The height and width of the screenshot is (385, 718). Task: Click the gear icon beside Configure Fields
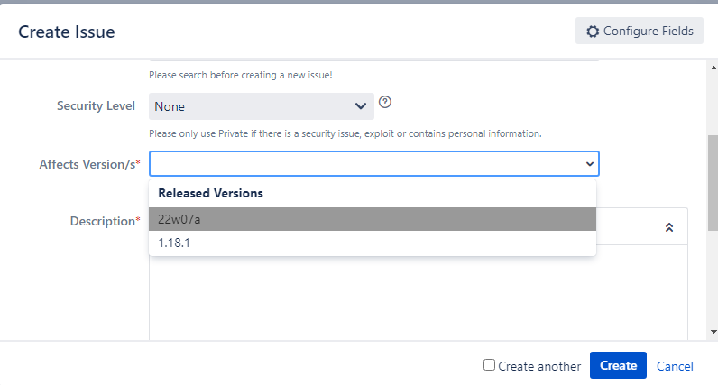(x=593, y=32)
